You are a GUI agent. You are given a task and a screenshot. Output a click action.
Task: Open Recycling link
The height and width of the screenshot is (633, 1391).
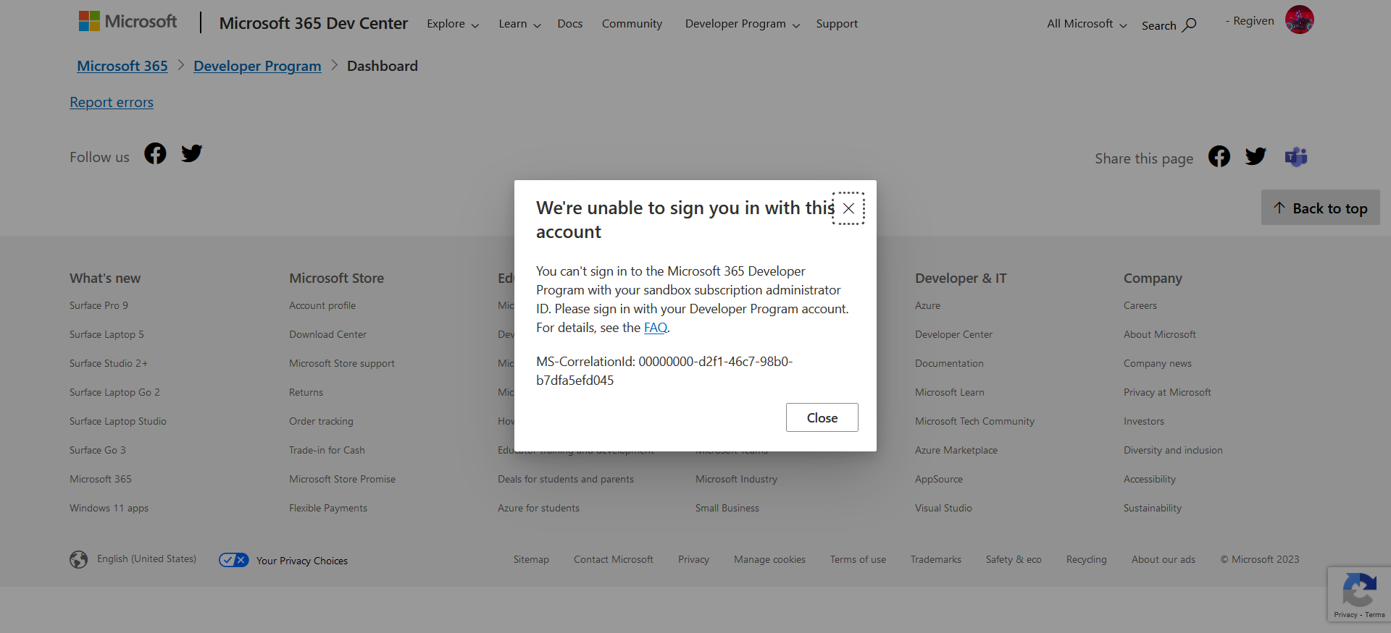(x=1087, y=559)
